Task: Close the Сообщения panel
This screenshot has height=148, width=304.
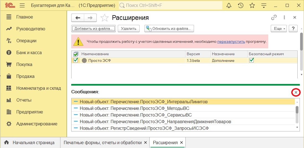Action: 296,92
